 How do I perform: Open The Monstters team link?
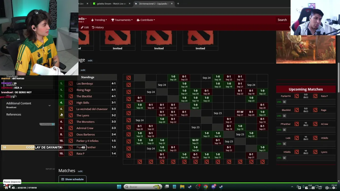click(x=85, y=122)
